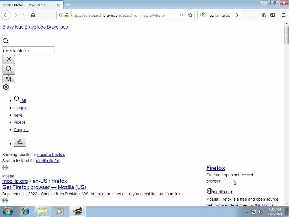This screenshot has width=289, height=217.
Task: Click the padlock connection security icon
Action: (x=67, y=15)
